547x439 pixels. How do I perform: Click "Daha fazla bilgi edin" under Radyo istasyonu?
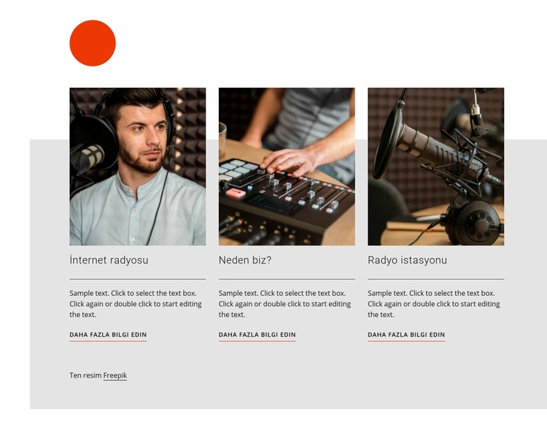[406, 335]
